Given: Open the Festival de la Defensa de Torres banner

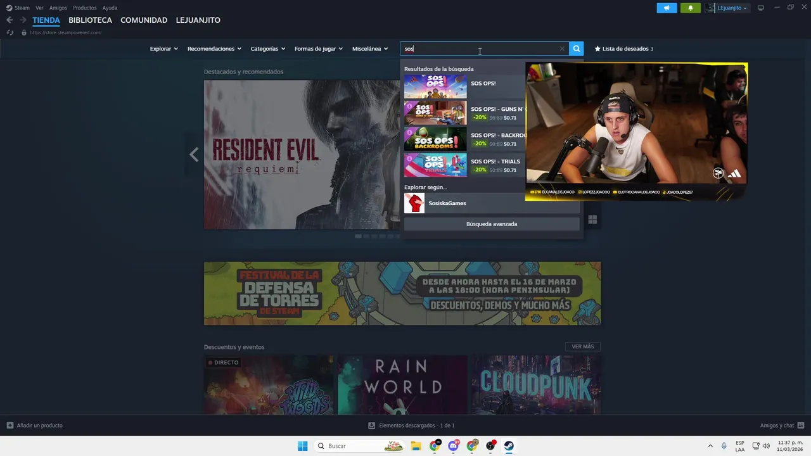Looking at the screenshot, I should (402, 293).
